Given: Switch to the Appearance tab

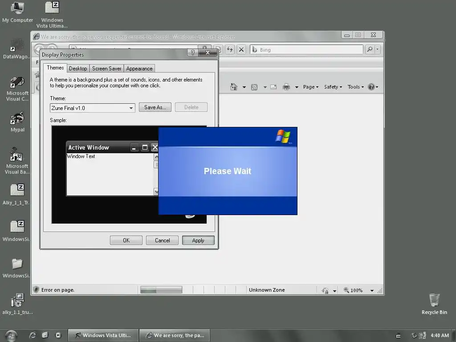Looking at the screenshot, I should click(x=139, y=68).
